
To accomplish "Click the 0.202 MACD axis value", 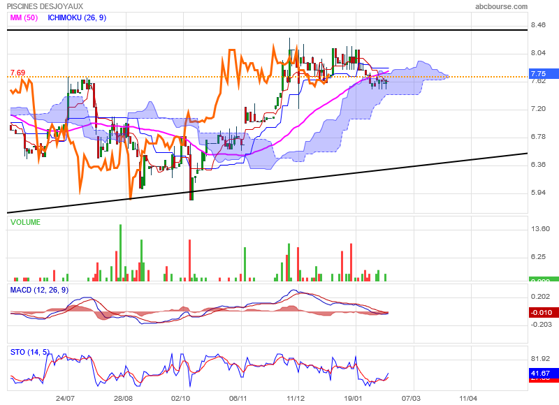I will tap(540, 297).
